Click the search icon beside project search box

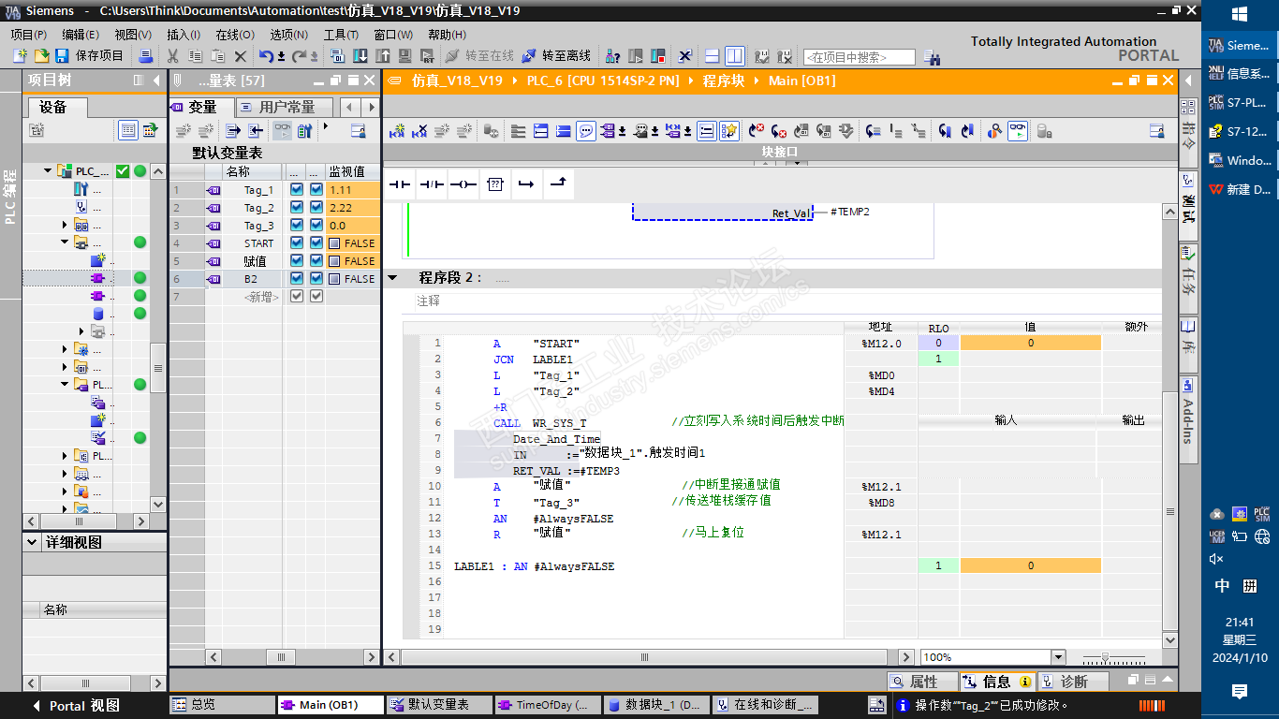tap(932, 57)
